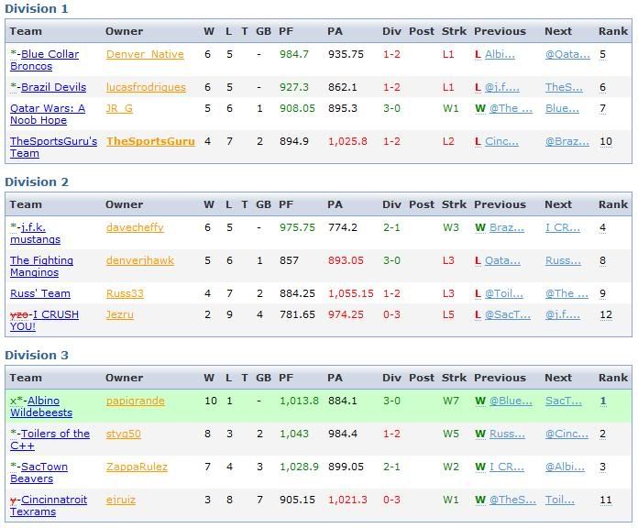Image resolution: width=638 pixels, height=528 pixels.
Task: Open the Brazil Devils team link
Action: pos(53,87)
